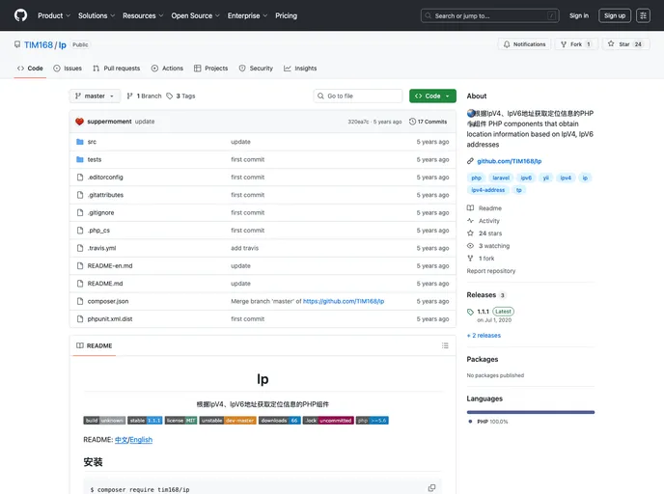Image resolution: width=664 pixels, height=494 pixels.
Task: Focus the Search or jump to field
Action: pyautogui.click(x=490, y=15)
